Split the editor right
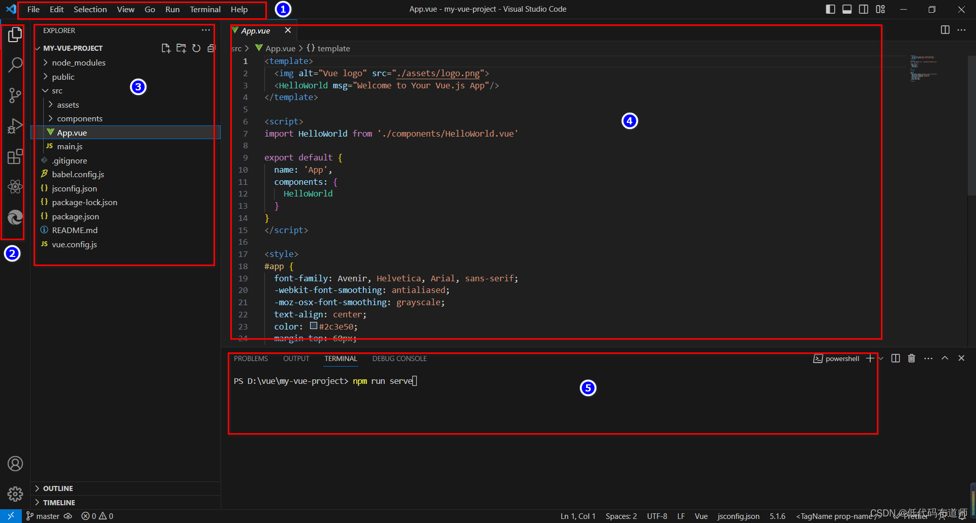The image size is (976, 523). point(945,30)
